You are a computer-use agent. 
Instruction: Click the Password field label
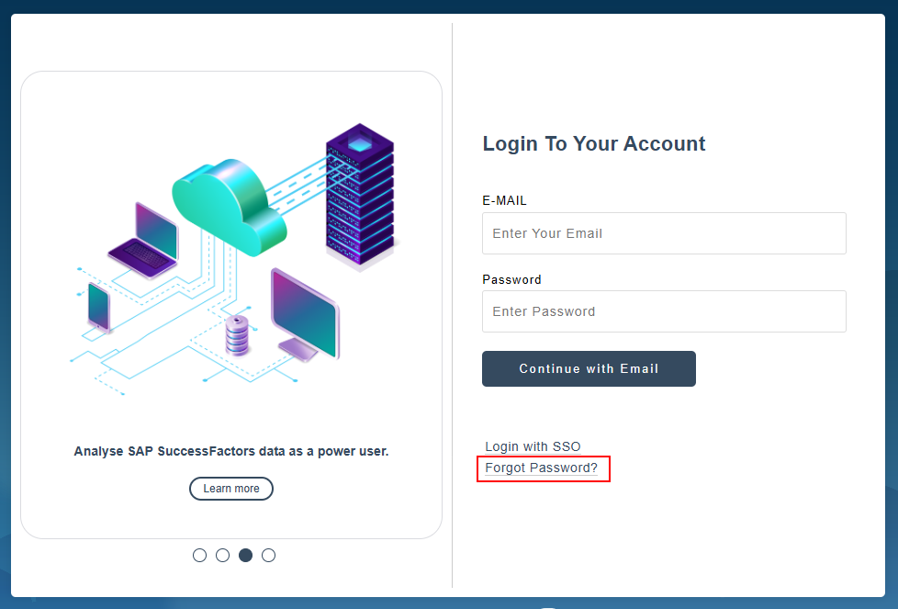coord(511,279)
